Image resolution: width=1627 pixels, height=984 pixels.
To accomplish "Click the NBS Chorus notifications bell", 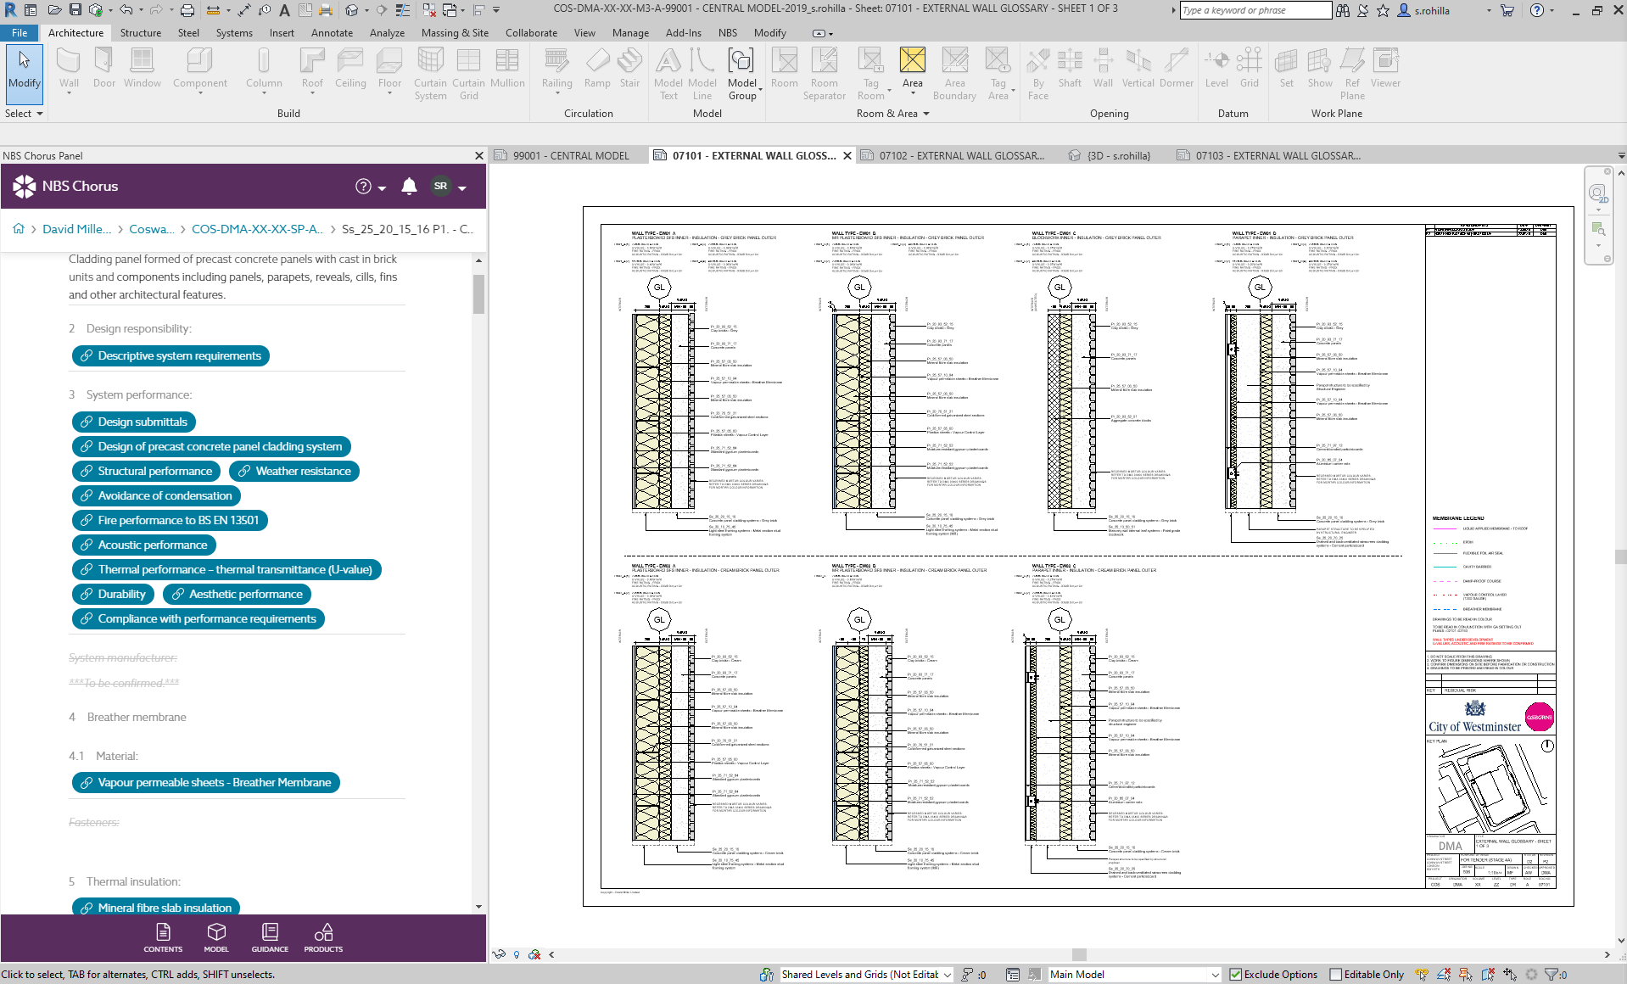I will [409, 187].
